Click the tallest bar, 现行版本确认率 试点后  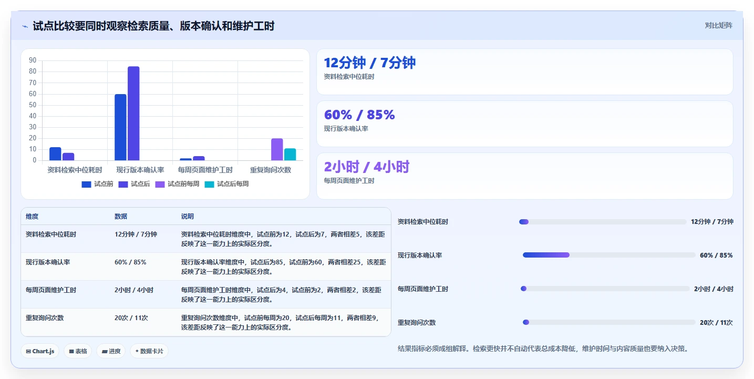(x=133, y=114)
